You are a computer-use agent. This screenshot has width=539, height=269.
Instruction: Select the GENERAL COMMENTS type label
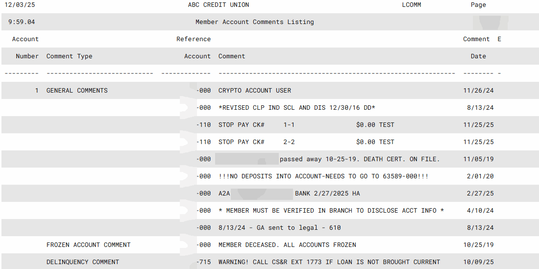(77, 91)
